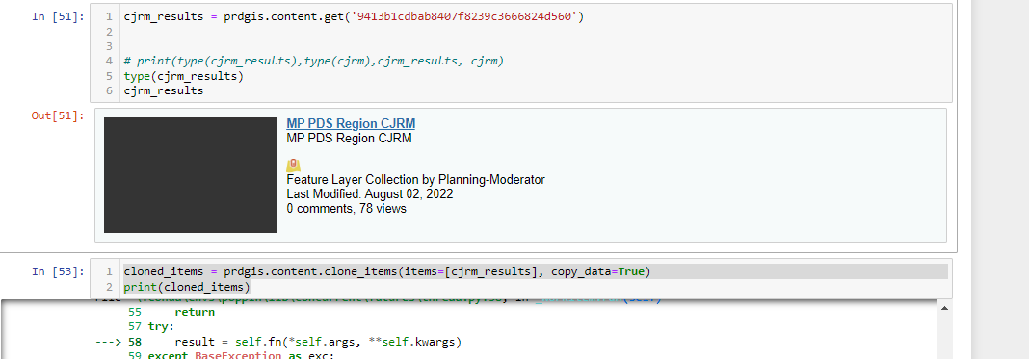Viewport: 1029px width, 359px height.
Task: Click 'copy_data=True' in the clone_items call
Action: [x=597, y=271]
